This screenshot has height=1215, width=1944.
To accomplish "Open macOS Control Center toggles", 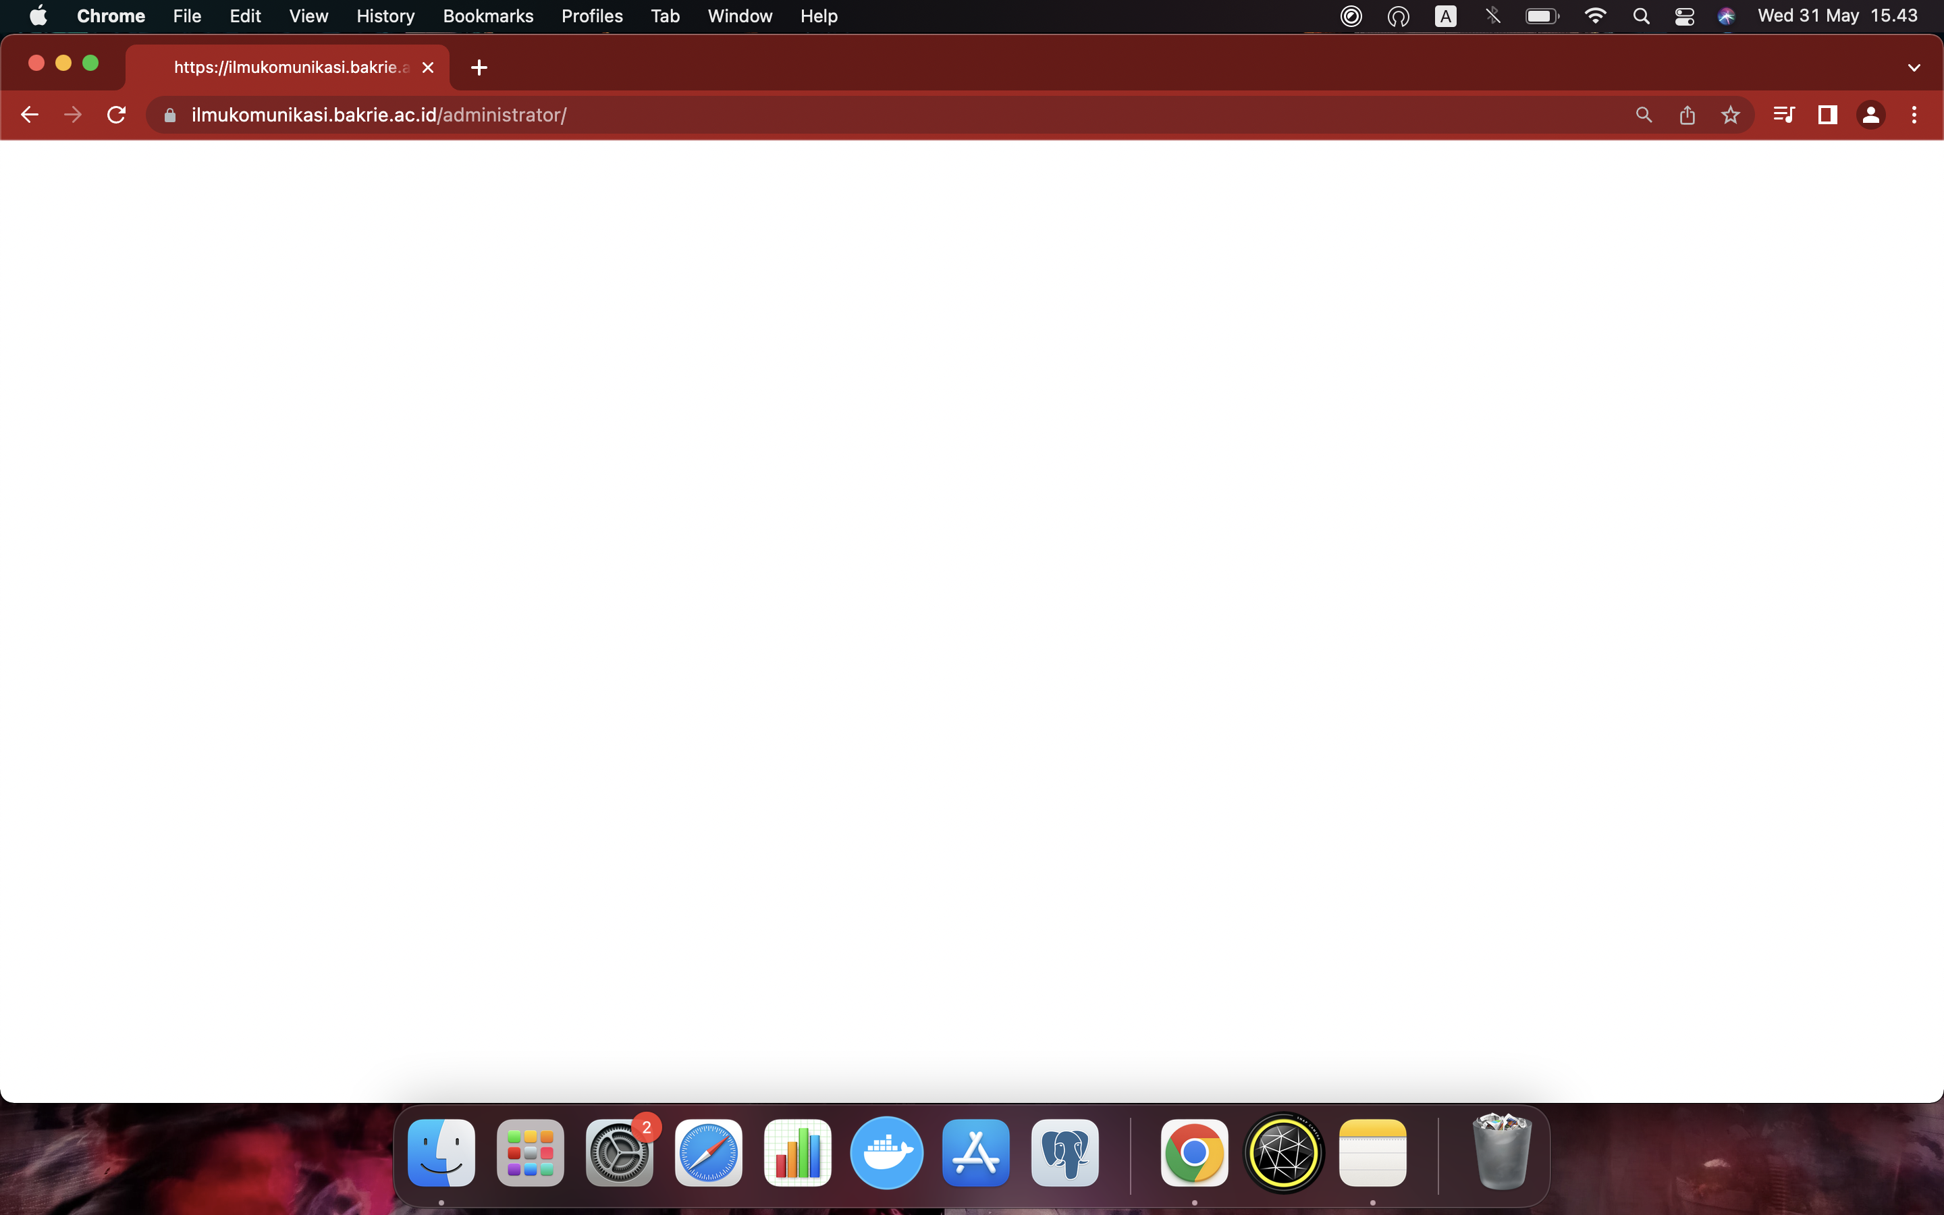I will point(1685,16).
